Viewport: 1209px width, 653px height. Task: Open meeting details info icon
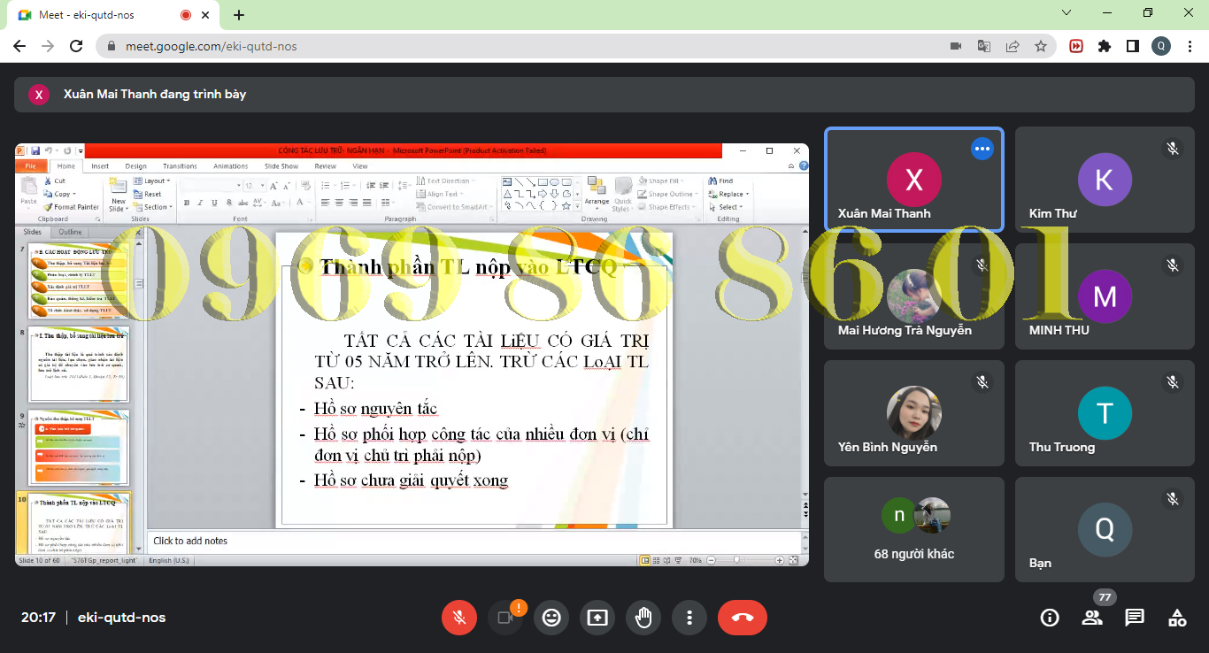click(x=1050, y=618)
